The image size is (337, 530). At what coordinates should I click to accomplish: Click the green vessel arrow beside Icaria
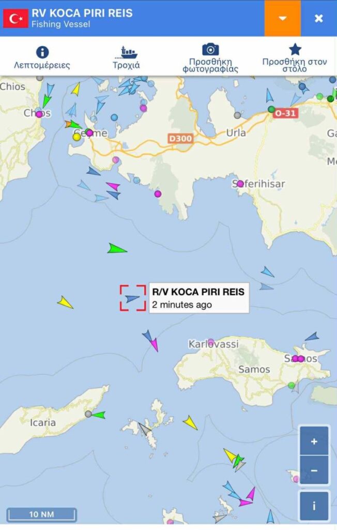coord(98,415)
